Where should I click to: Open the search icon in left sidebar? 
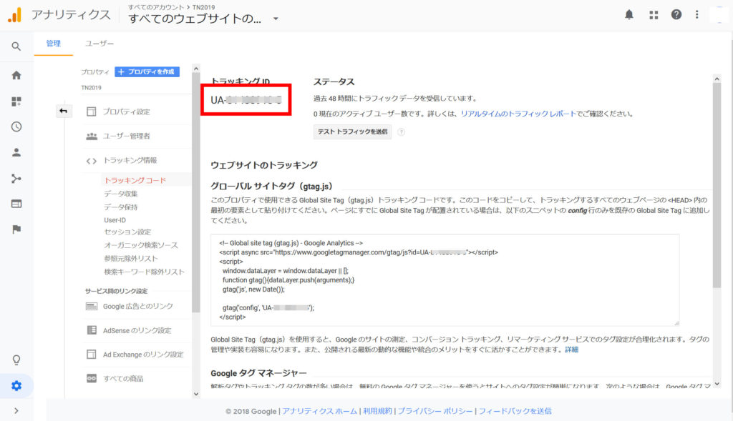[x=16, y=46]
